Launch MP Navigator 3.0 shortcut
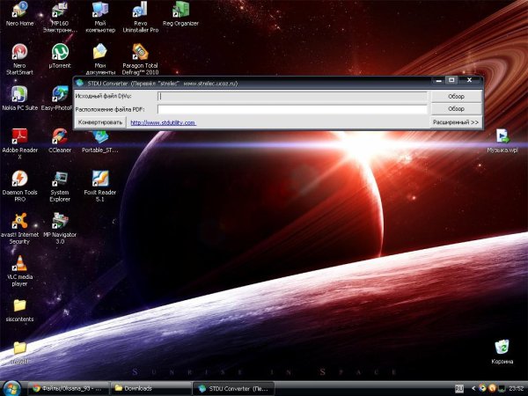The width and height of the screenshot is (528, 396). tap(60, 228)
